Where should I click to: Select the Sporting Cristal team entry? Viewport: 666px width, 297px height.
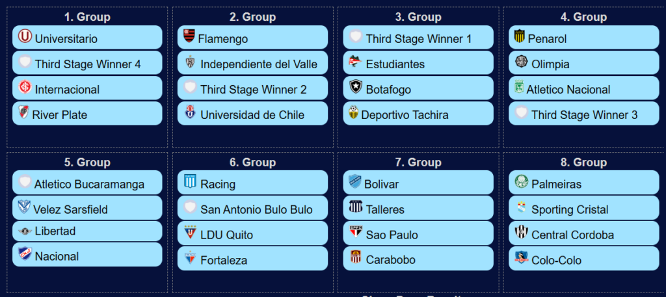[570, 209]
